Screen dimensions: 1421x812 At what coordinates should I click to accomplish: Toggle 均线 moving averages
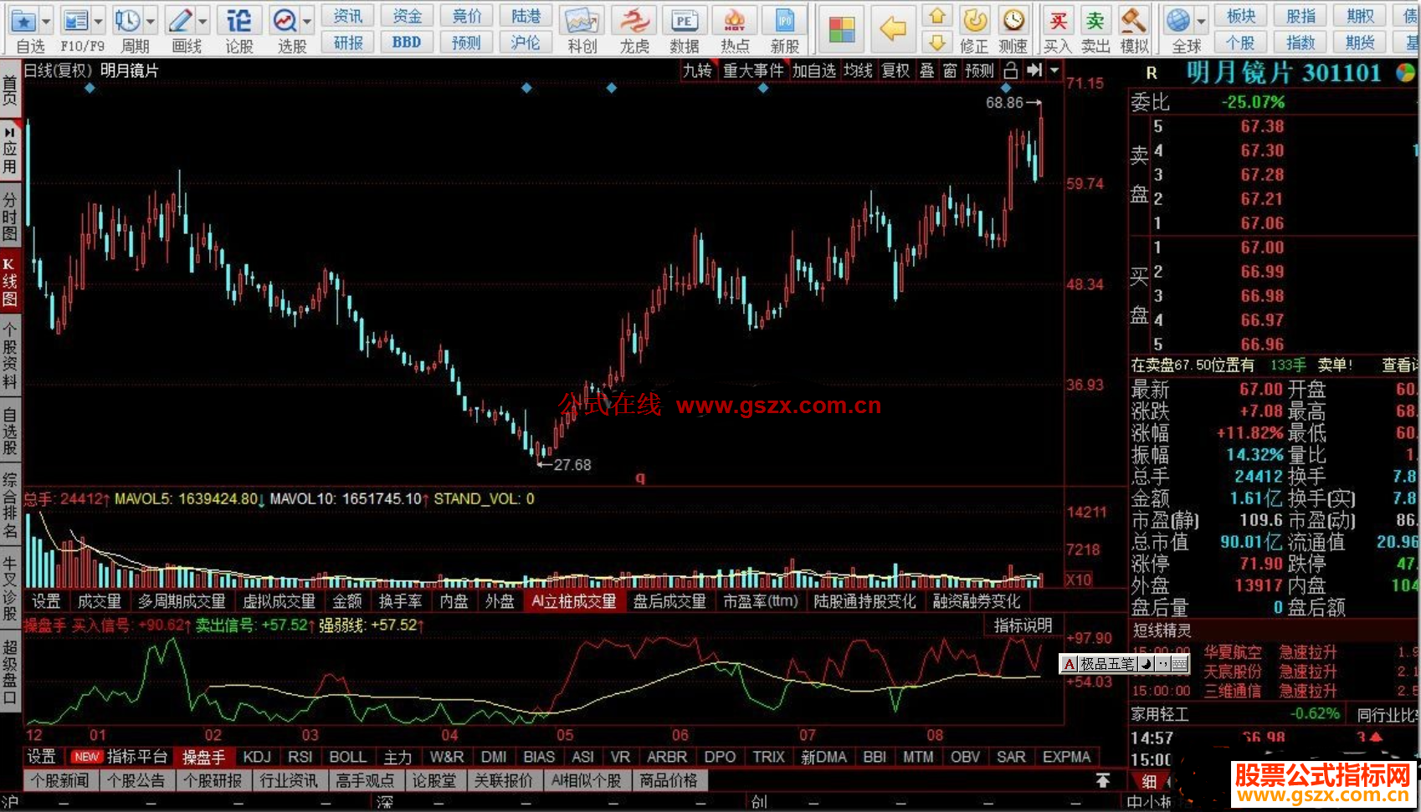(858, 71)
